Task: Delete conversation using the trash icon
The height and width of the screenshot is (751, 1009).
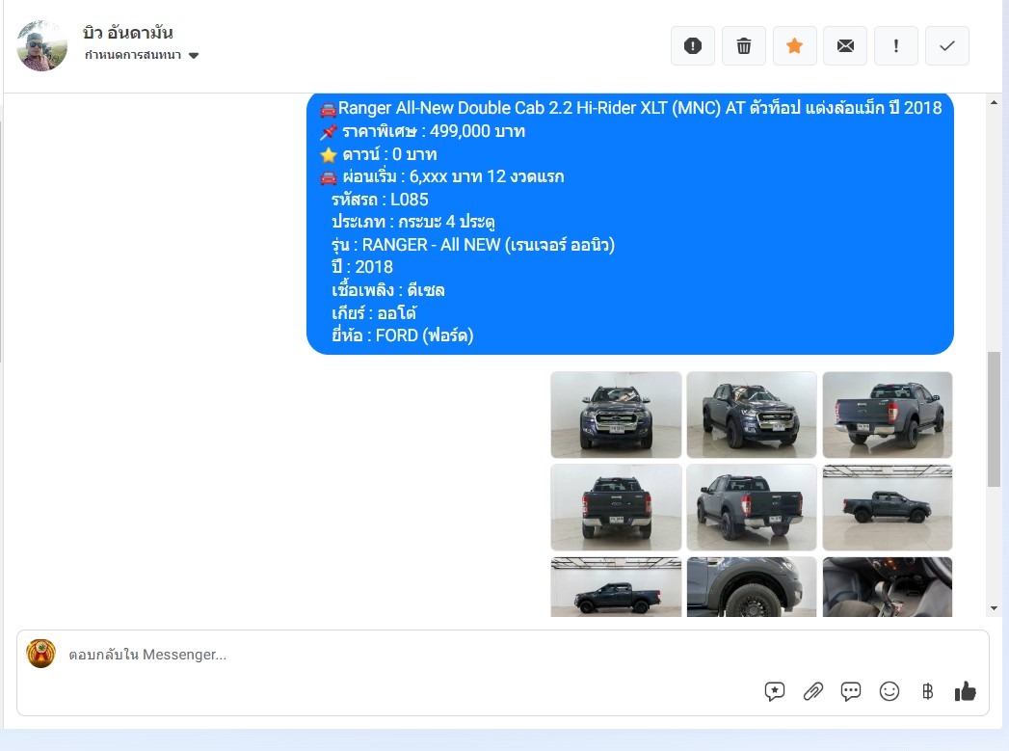Action: (743, 45)
